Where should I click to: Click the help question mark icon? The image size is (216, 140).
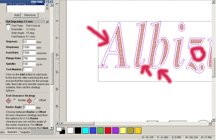(x=47, y=1)
